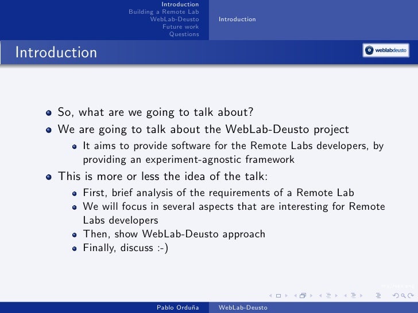Click the WebLab-Deusto title in footer

click(243, 307)
